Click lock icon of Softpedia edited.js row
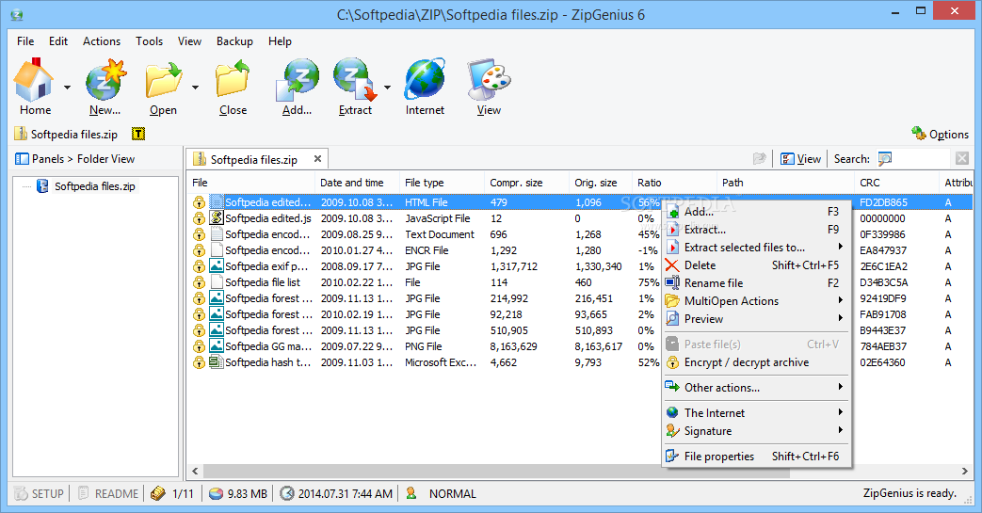Image resolution: width=982 pixels, height=513 pixels. pos(200,218)
